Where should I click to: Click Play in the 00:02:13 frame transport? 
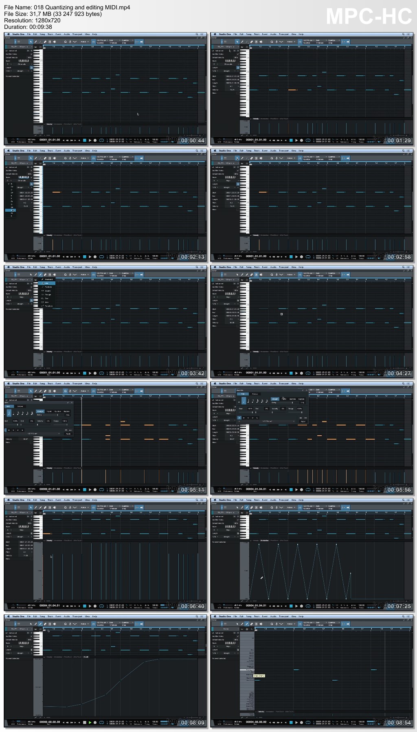pyautogui.click(x=90, y=257)
